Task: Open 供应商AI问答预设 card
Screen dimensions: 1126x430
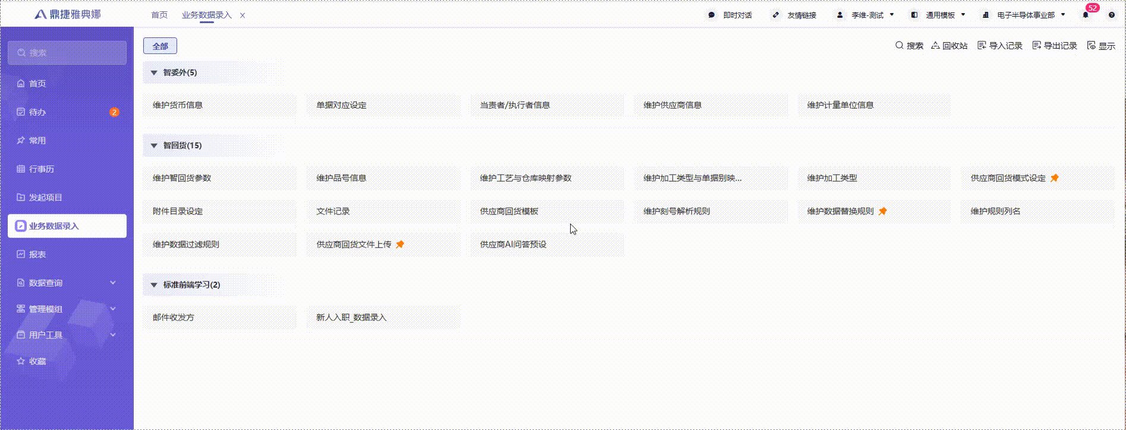Action: [x=547, y=245]
